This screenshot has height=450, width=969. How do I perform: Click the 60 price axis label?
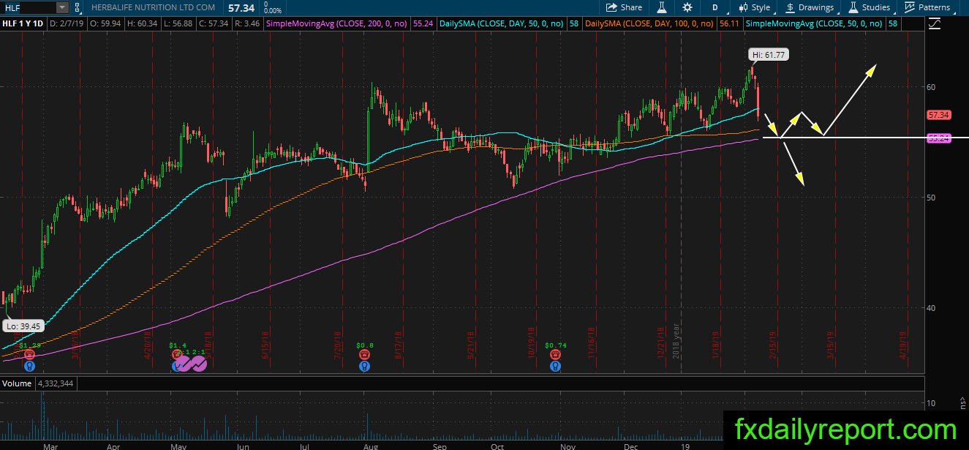931,87
